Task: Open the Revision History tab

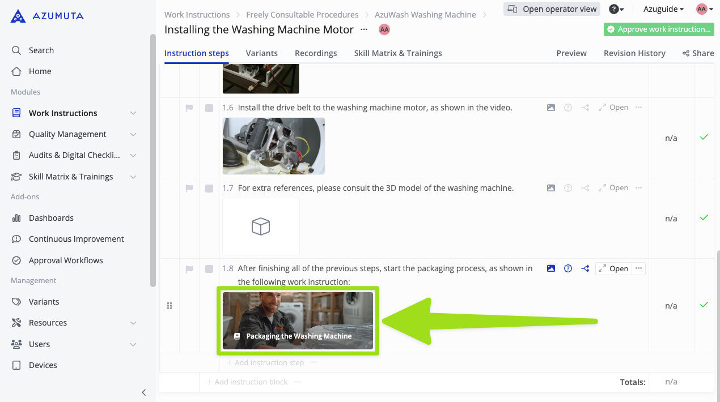Action: [634, 53]
